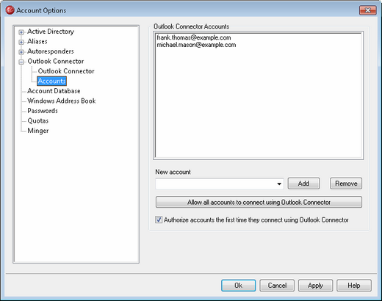Select frank.thomas@example.com in accounts list
The image size is (382, 301).
[x=194, y=37]
